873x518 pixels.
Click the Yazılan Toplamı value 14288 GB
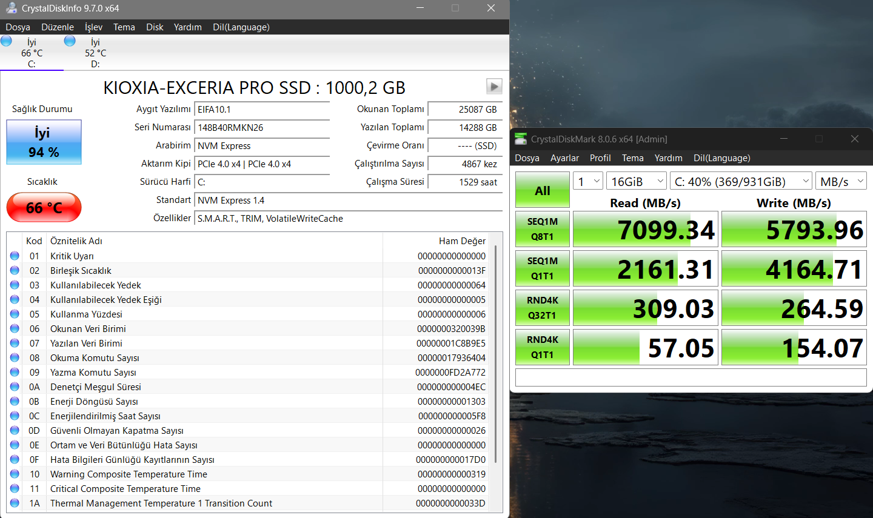(x=465, y=127)
